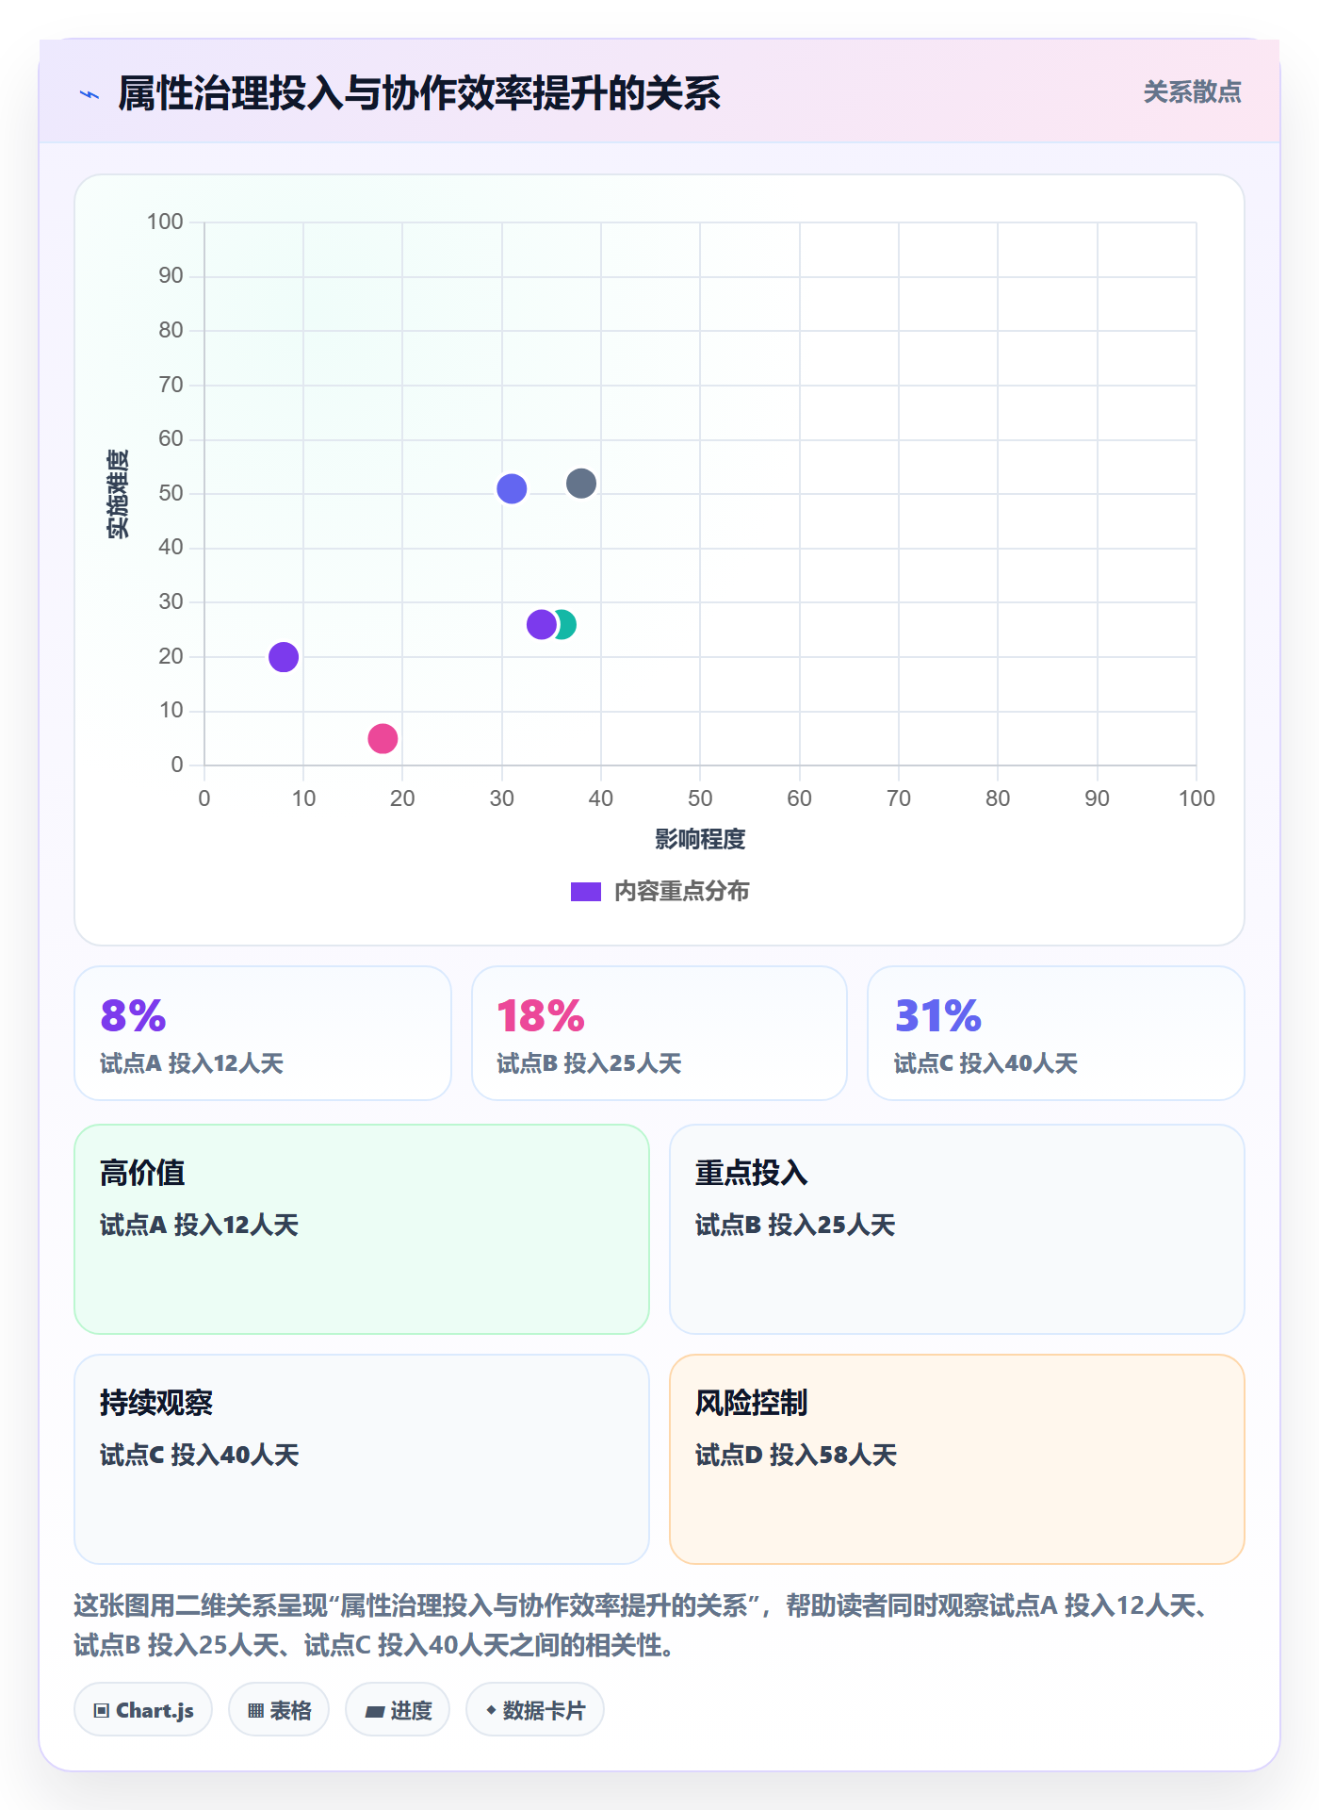Image resolution: width=1319 pixels, height=1810 pixels.
Task: Click the y-axis tick label 100
Action: [165, 222]
